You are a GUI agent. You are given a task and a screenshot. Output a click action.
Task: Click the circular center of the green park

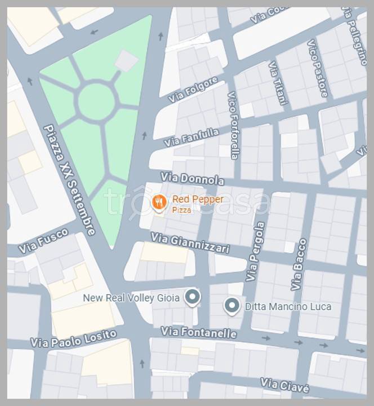coord(96,102)
